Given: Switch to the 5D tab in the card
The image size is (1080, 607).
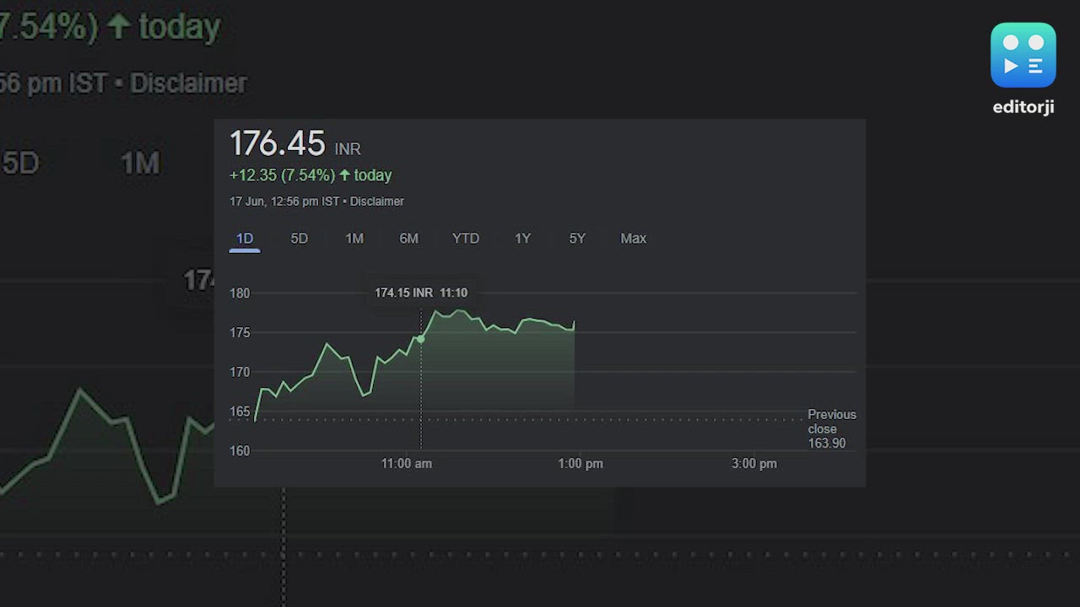Looking at the screenshot, I should (x=300, y=239).
